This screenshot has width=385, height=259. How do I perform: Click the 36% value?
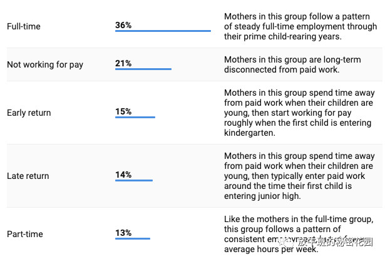pyautogui.click(x=123, y=25)
